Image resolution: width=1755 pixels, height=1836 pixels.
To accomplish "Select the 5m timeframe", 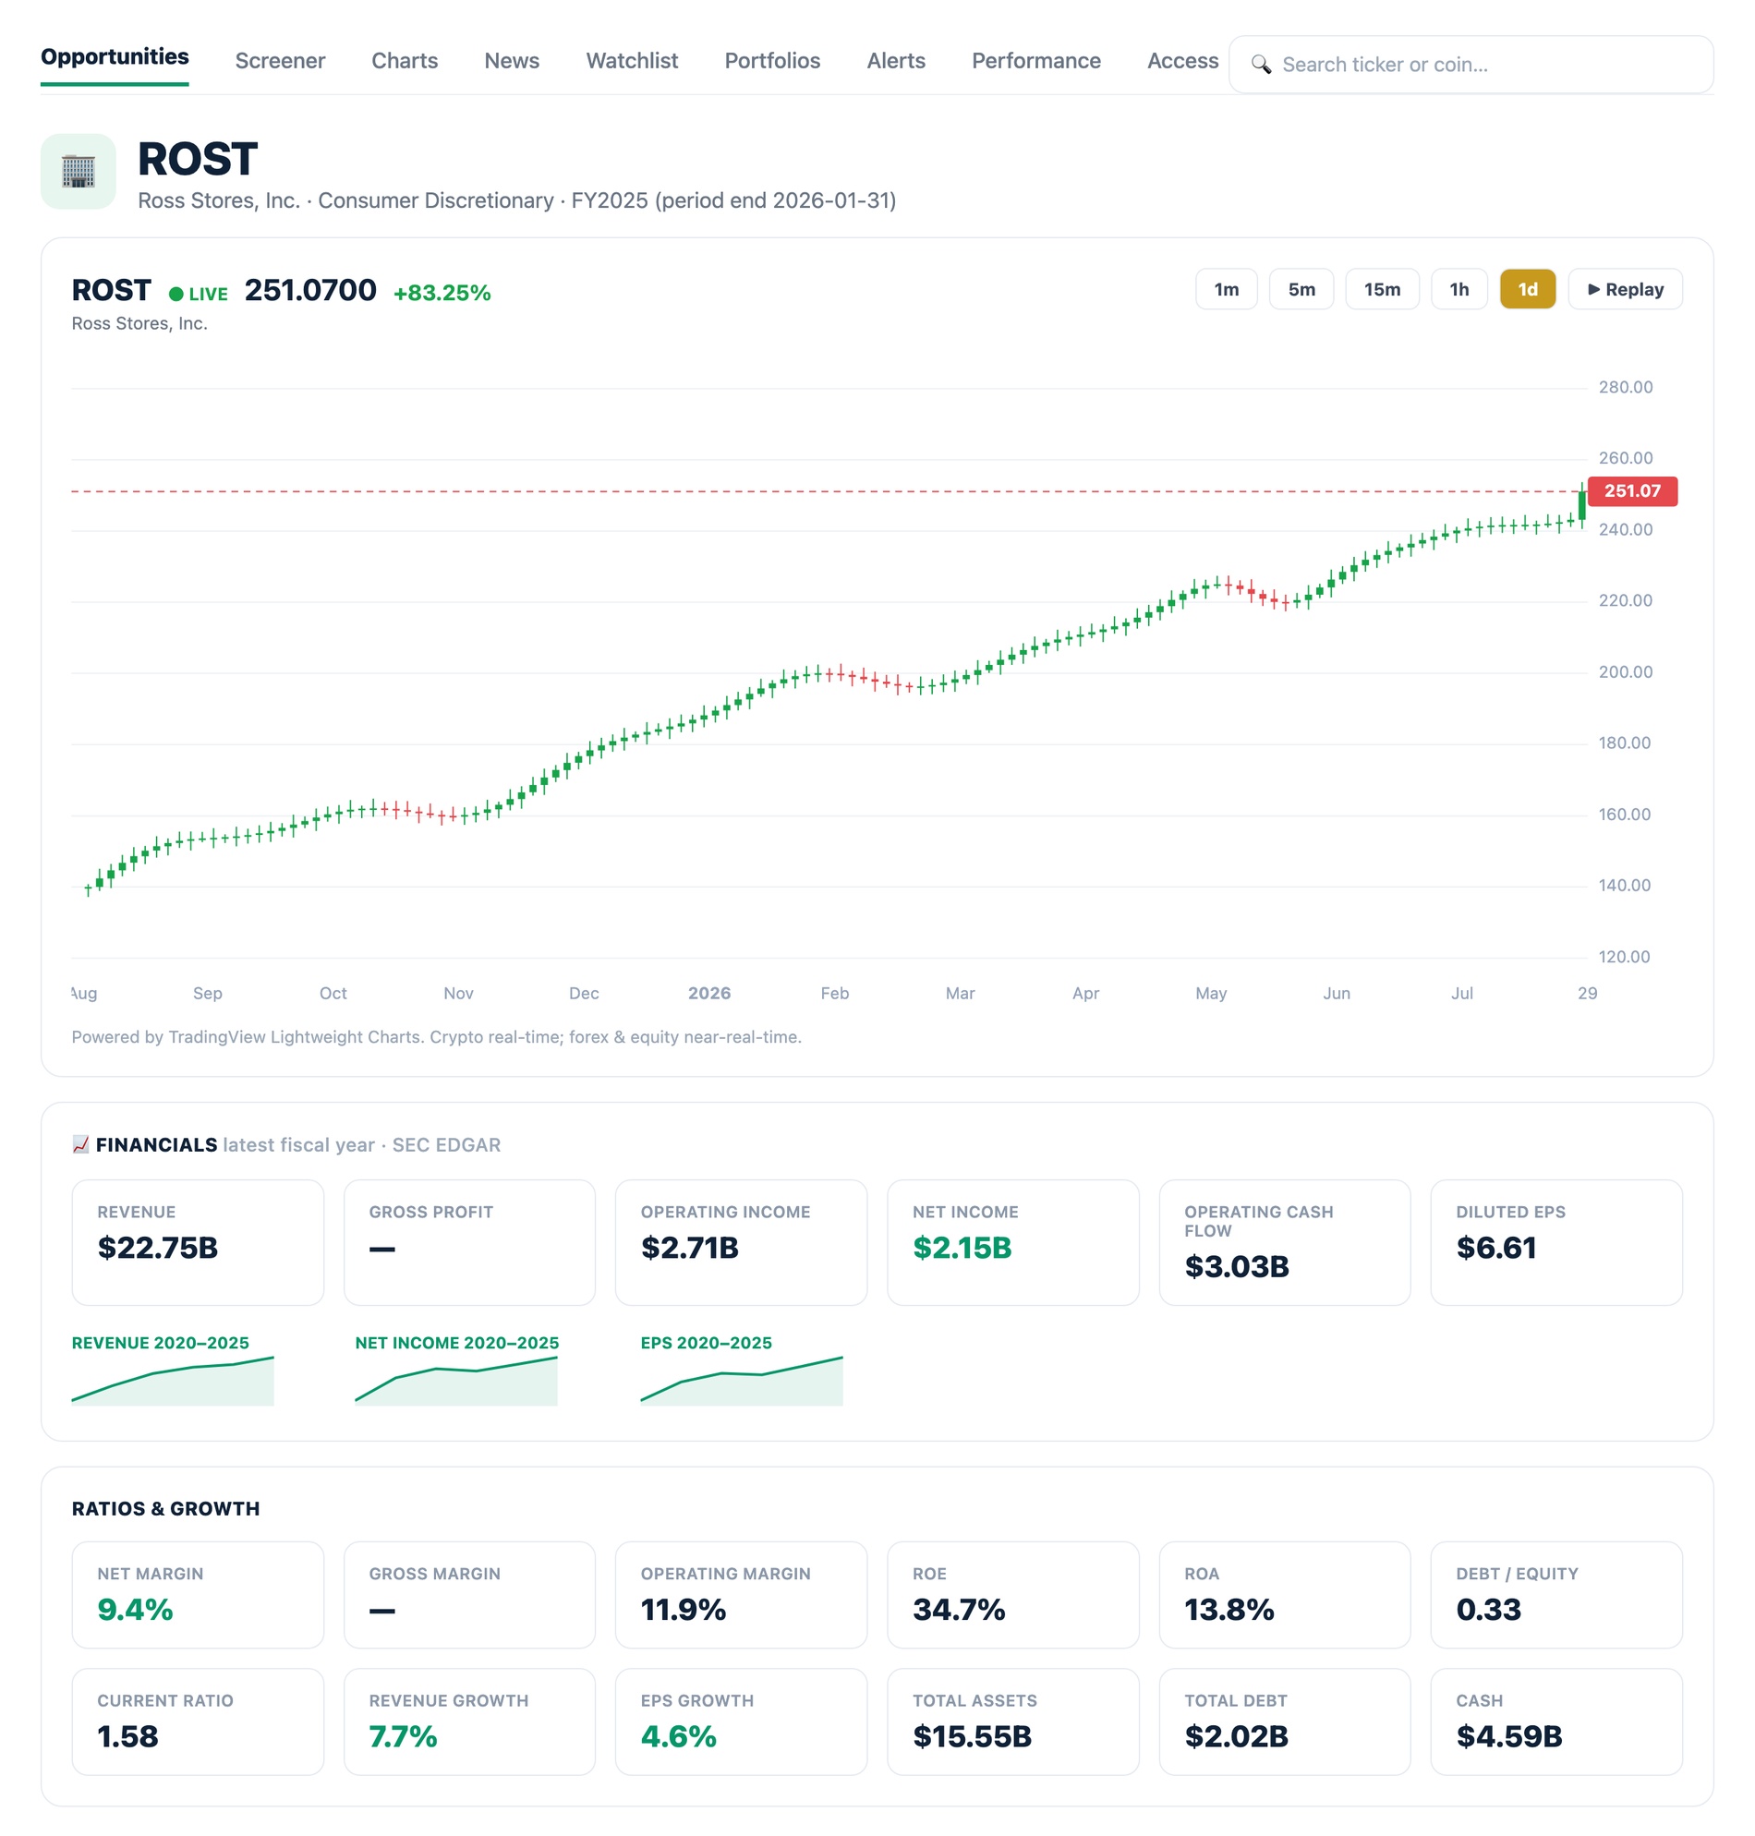I will click(1301, 289).
